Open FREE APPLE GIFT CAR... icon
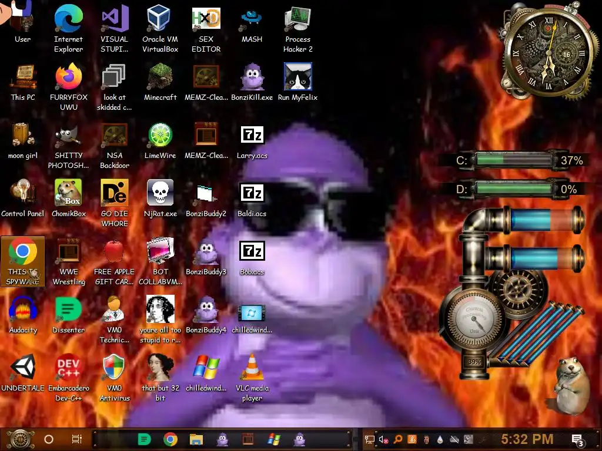 [115, 261]
